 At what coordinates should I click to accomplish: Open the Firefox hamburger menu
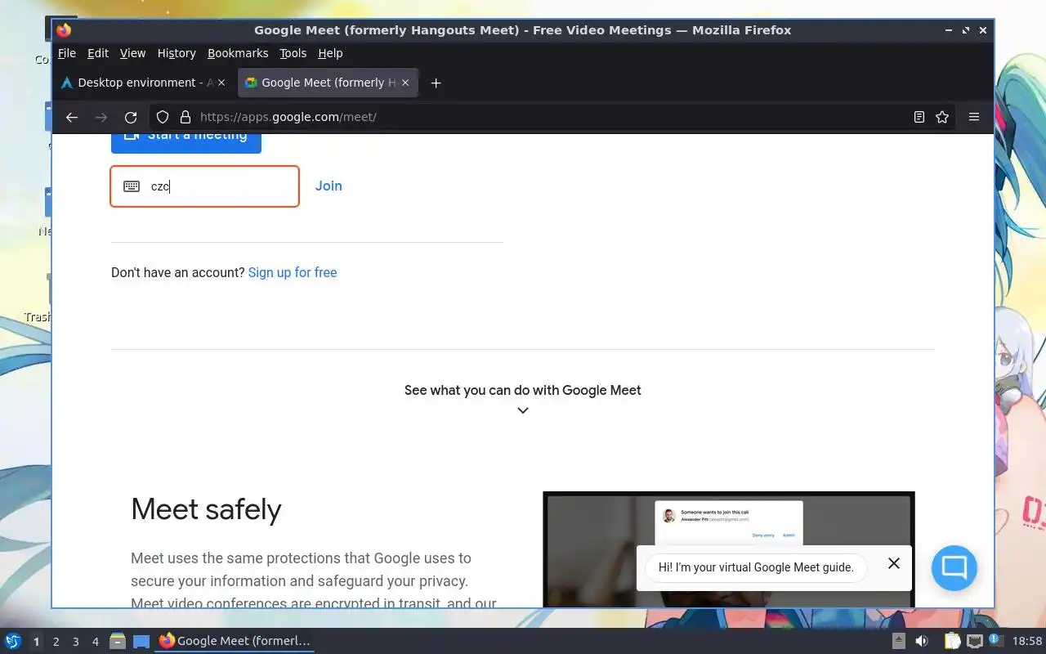tap(974, 117)
